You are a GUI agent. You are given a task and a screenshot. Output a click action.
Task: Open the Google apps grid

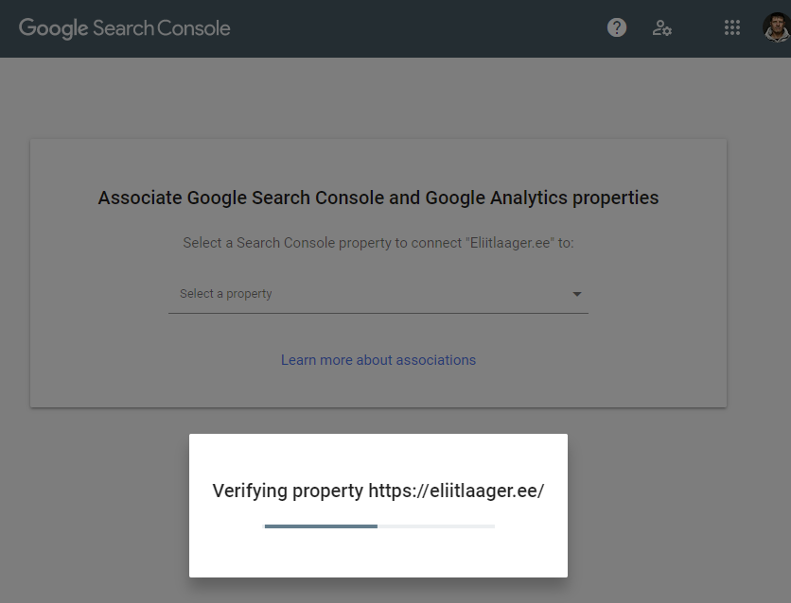(731, 28)
